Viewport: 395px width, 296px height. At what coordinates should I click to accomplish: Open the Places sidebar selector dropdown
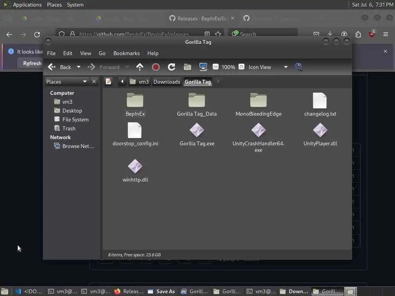coord(67,82)
